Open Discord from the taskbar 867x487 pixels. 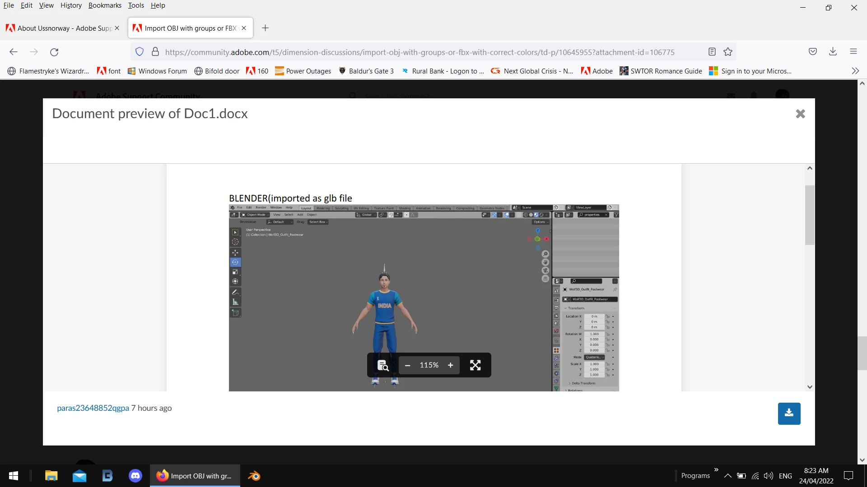tap(135, 476)
